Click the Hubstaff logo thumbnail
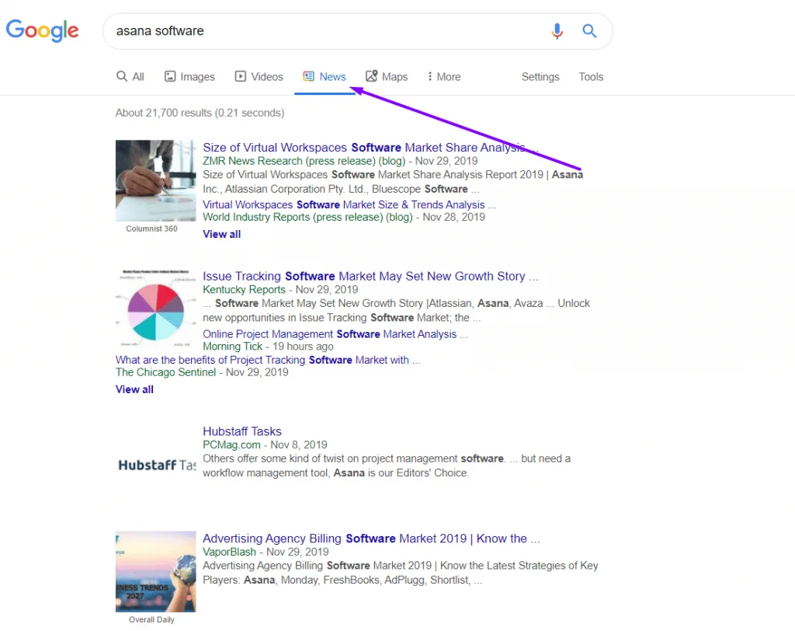795x631 pixels. (x=155, y=465)
